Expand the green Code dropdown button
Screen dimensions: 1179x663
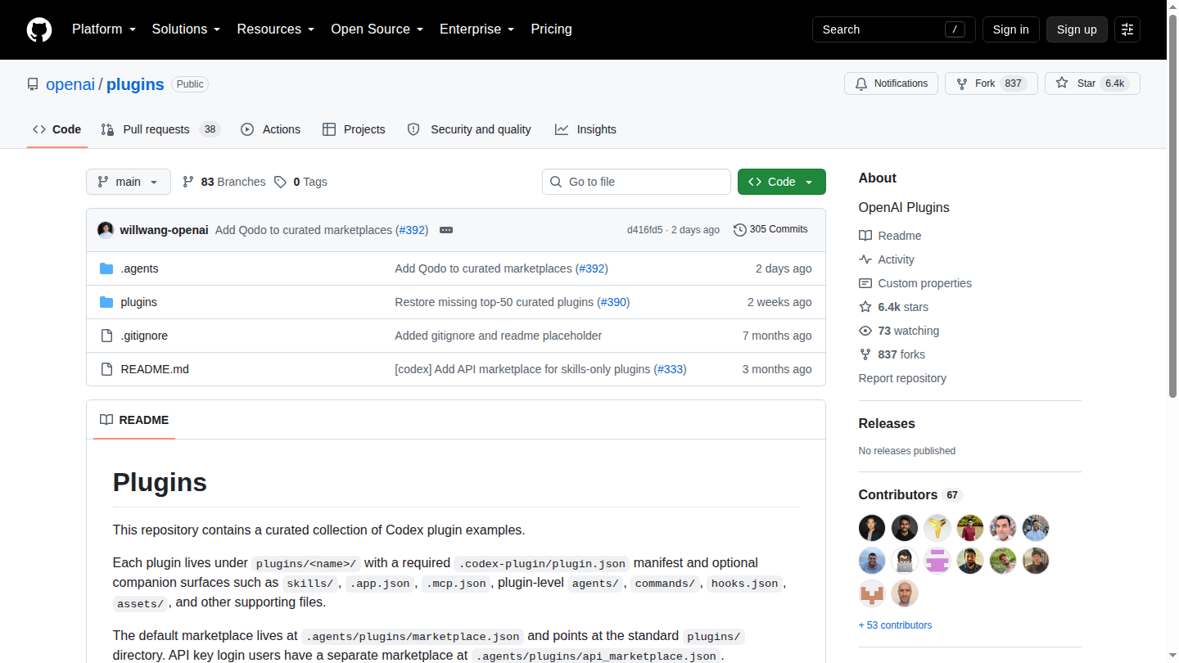[782, 182]
